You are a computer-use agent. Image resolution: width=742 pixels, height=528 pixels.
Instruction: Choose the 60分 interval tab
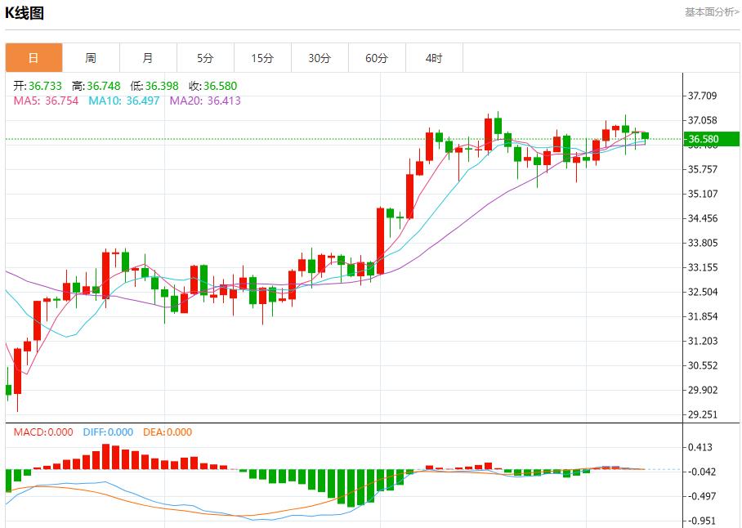[377, 58]
